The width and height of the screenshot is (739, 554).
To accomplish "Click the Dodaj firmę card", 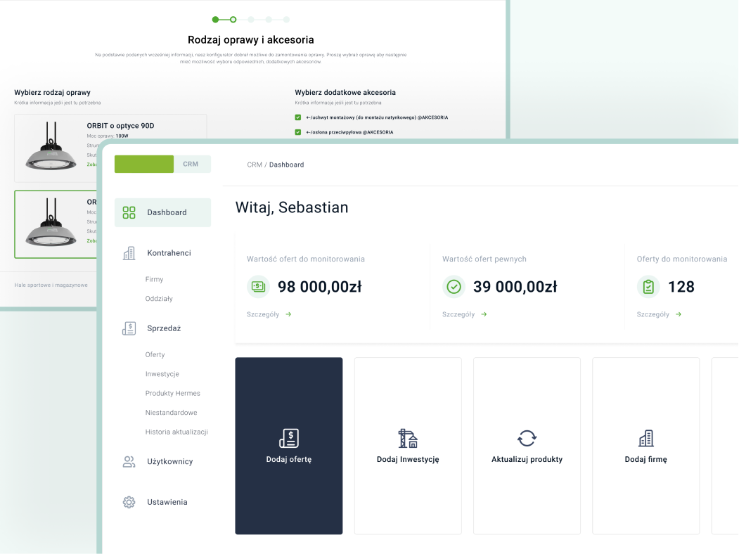I will 646,446.
